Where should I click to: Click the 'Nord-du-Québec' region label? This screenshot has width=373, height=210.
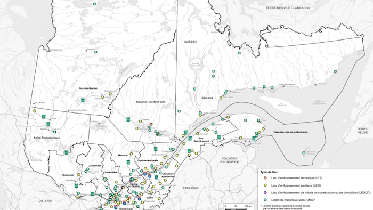[88, 88]
